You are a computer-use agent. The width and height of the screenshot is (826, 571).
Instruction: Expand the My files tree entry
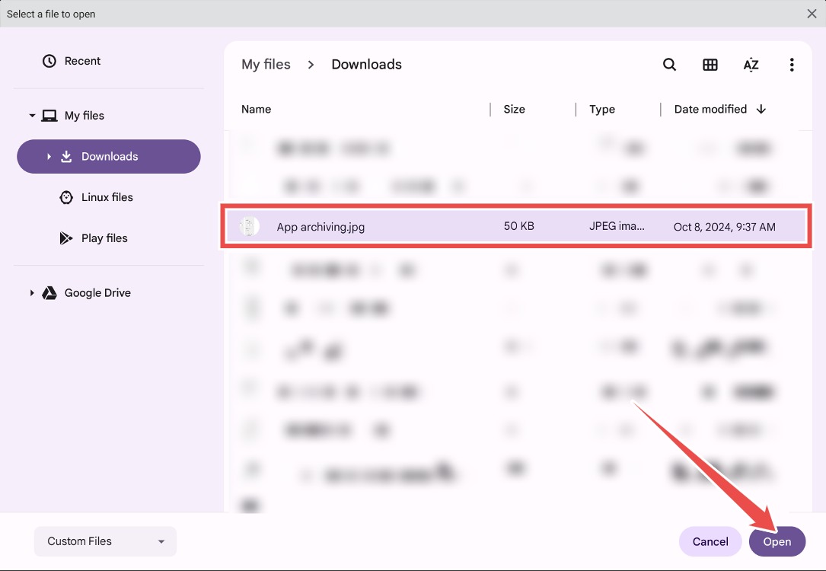click(32, 115)
